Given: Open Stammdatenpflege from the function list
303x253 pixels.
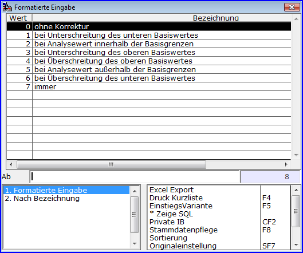Looking at the screenshot, I should tap(183, 230).
